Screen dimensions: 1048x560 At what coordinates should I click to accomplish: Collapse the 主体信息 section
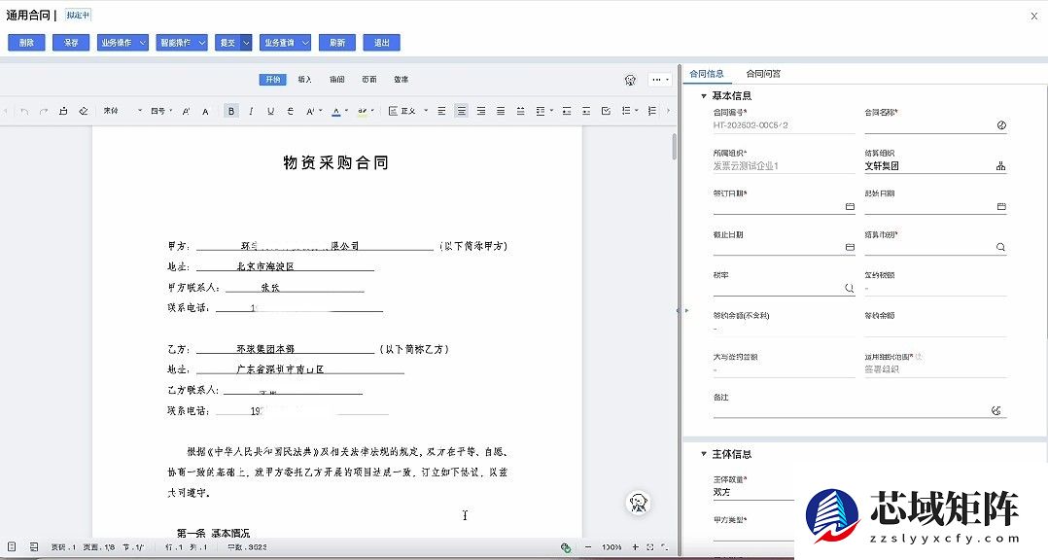point(703,454)
